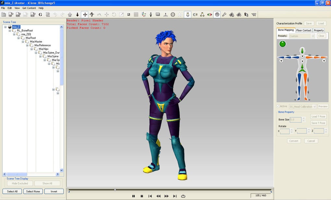Click the wireframe globe icon
The height and width of the screenshot is (200, 331).
point(173,15)
